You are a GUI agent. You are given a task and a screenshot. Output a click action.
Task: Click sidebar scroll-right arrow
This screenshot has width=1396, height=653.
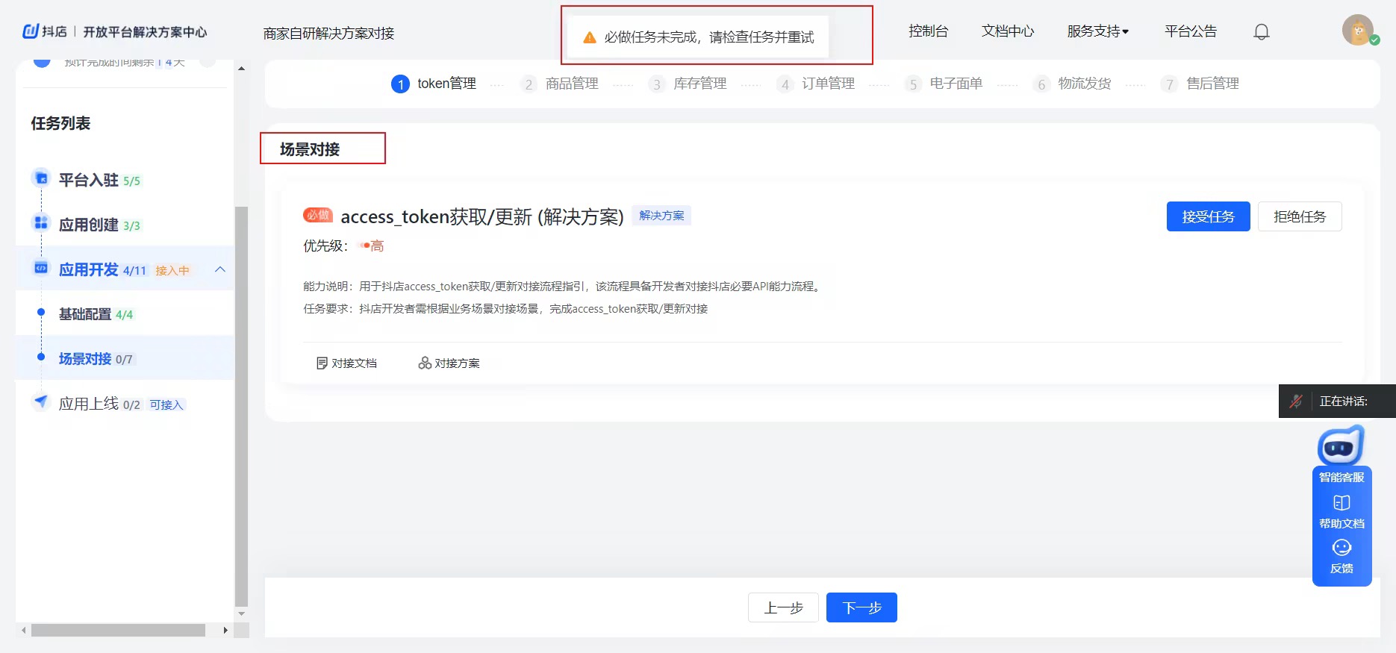point(225,631)
